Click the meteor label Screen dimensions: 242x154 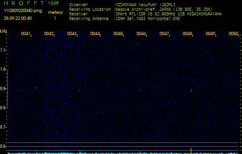coord(55,12)
